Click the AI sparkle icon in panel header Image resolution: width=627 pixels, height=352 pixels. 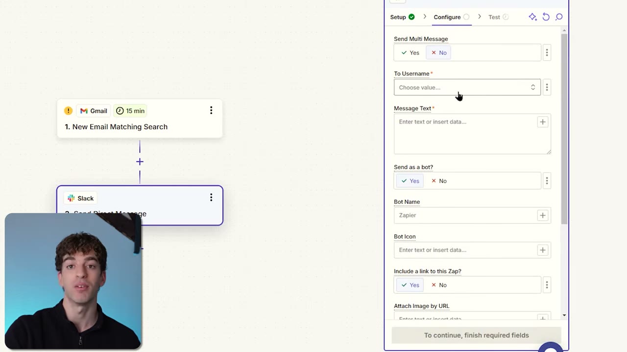coord(532,17)
